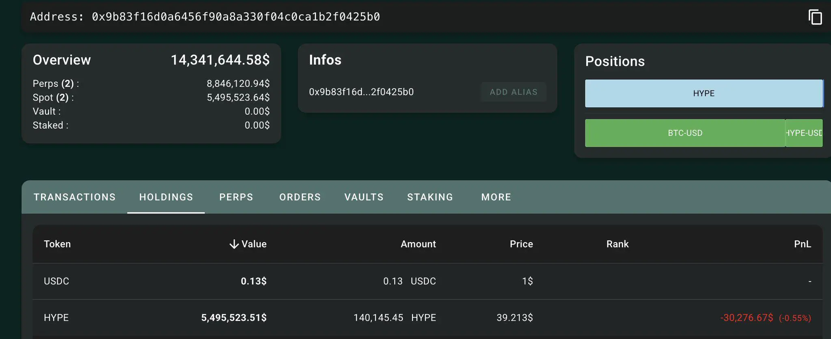This screenshot has height=339, width=831.
Task: Switch to the STAKING tab
Action: (x=430, y=197)
